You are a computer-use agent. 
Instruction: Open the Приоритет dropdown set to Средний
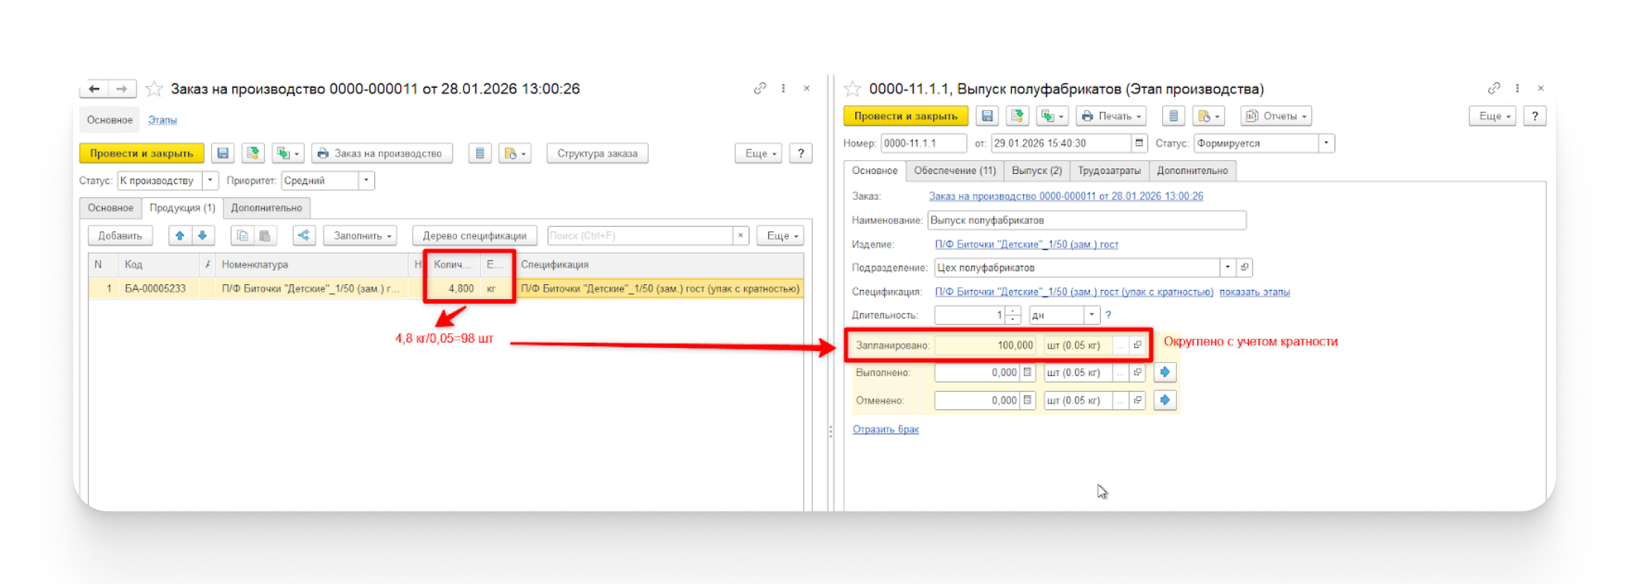pyautogui.click(x=366, y=180)
